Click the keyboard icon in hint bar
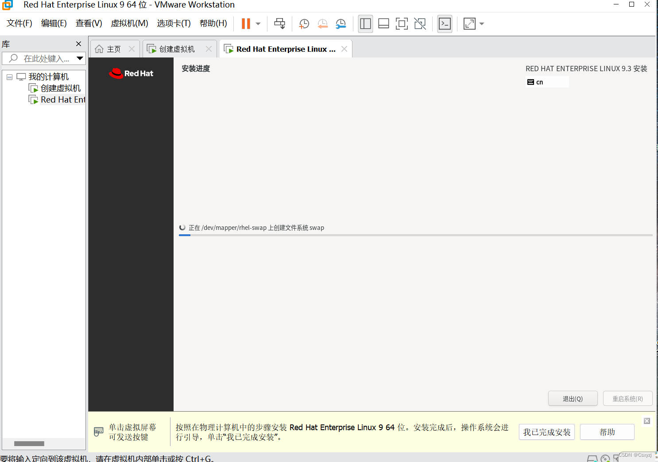 [99, 432]
